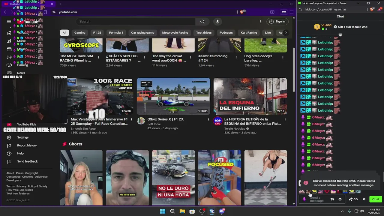Select the Motorcycle Racing chip
The height and width of the screenshot is (216, 384).
click(x=175, y=33)
